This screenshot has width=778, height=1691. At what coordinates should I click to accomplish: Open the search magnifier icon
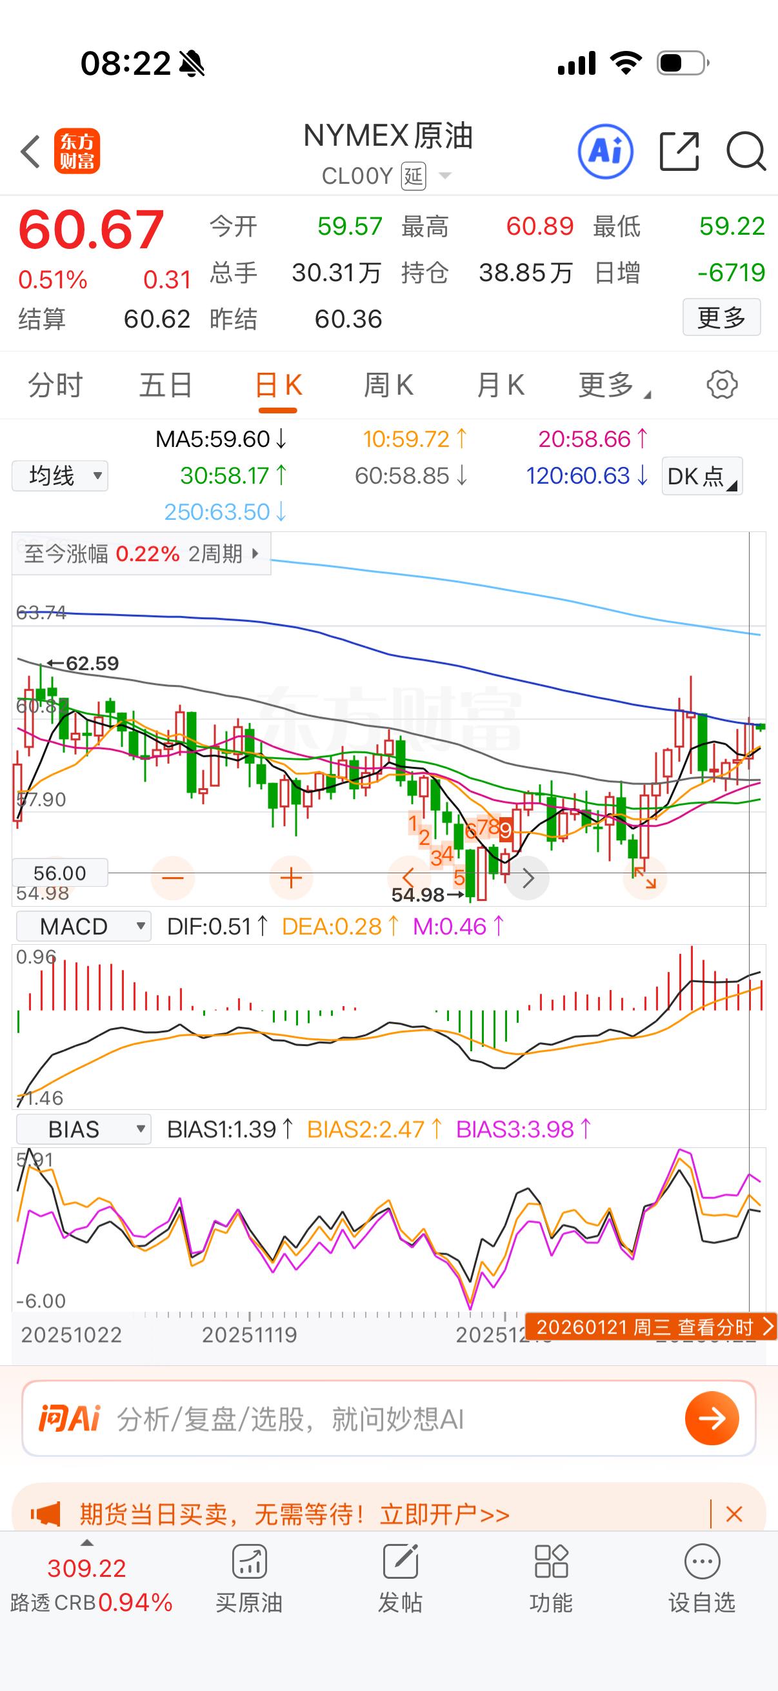point(746,152)
